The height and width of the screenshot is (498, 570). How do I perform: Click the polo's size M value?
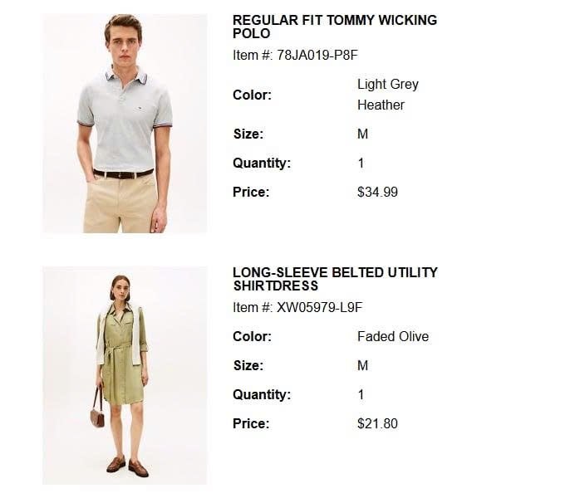tap(362, 134)
